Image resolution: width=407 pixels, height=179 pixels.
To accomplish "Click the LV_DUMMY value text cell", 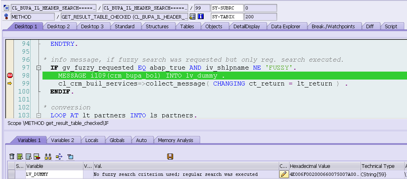I will [186, 174].
